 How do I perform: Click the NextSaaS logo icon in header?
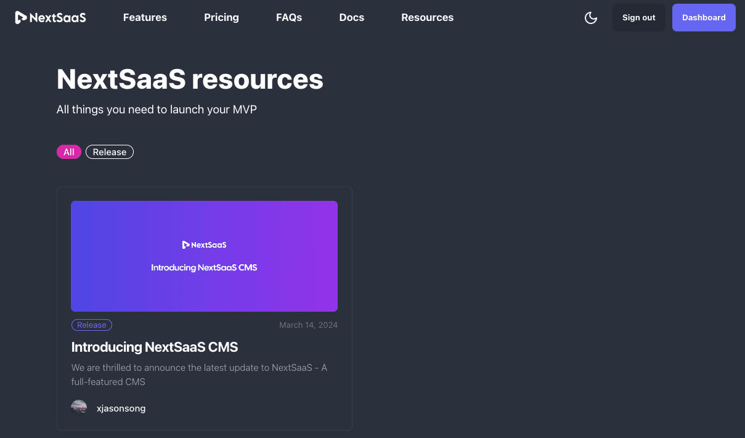click(19, 17)
